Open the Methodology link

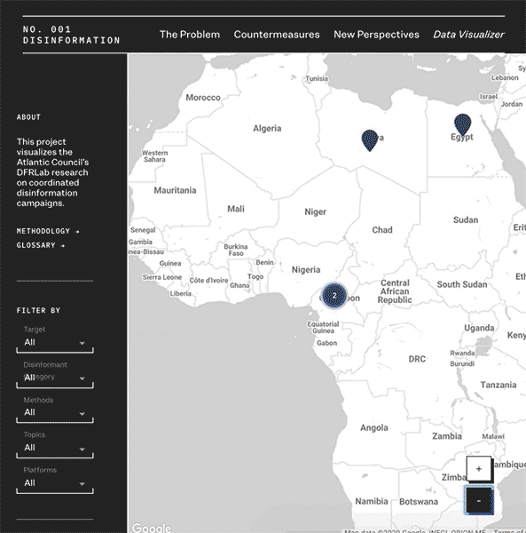tap(48, 231)
